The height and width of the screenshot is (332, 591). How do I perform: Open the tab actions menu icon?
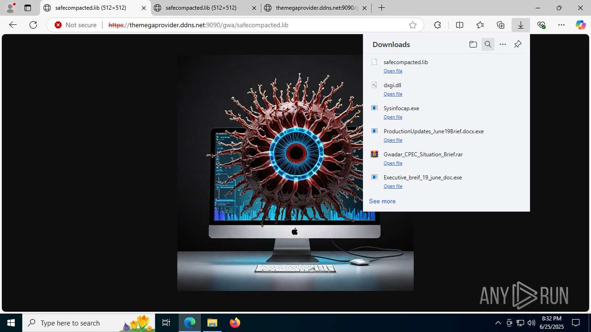point(28,8)
